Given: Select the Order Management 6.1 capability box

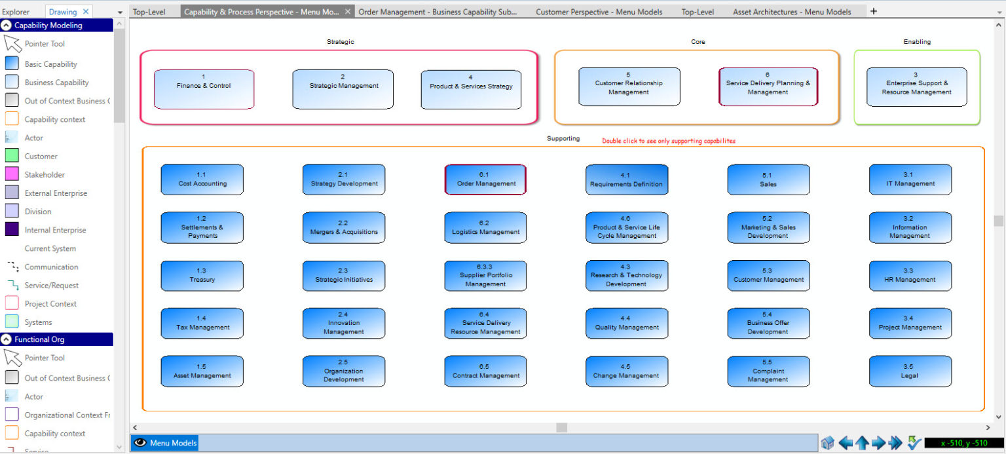Looking at the screenshot, I should 485,180.
